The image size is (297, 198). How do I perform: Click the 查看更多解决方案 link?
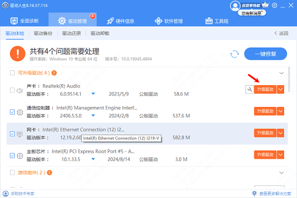(x=275, y=194)
